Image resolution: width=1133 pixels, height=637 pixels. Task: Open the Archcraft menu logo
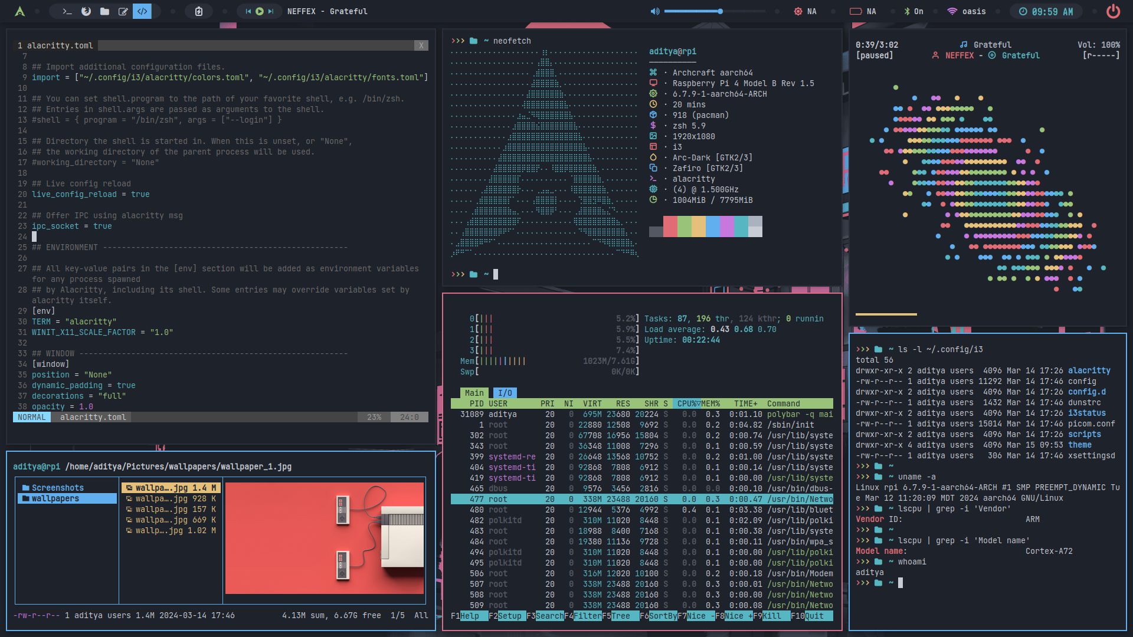pos(19,11)
